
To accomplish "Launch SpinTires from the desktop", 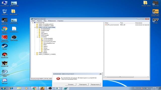I will tap(155, 3).
